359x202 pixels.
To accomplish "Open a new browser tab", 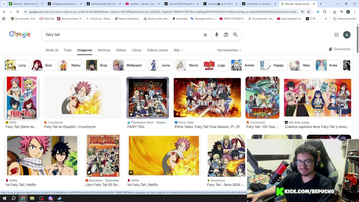I will [321, 4].
